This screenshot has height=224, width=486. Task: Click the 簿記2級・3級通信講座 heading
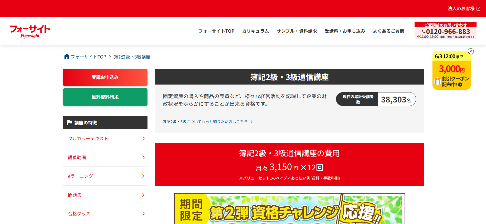[289, 77]
